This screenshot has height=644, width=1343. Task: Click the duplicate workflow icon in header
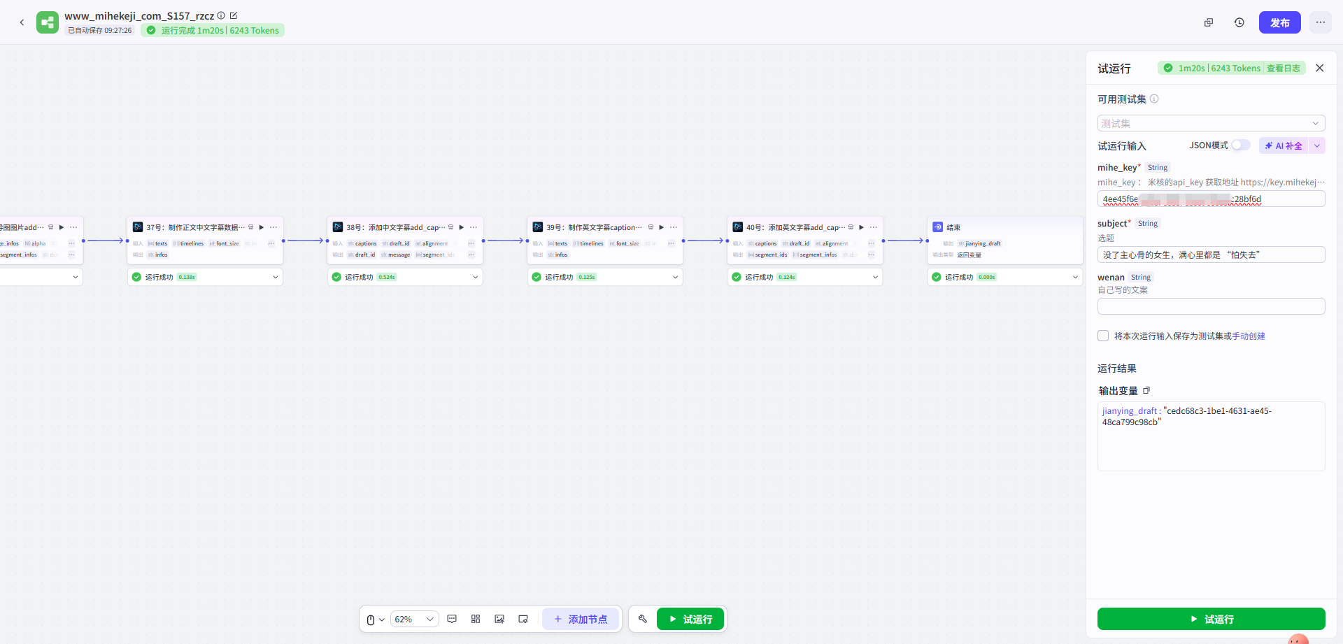point(1208,22)
